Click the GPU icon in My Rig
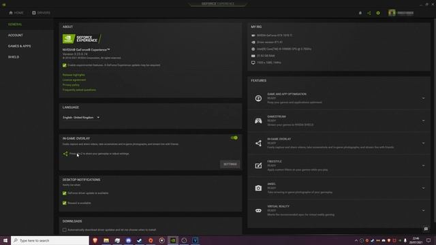Image resolution: width=436 pixels, height=245 pixels. click(253, 35)
